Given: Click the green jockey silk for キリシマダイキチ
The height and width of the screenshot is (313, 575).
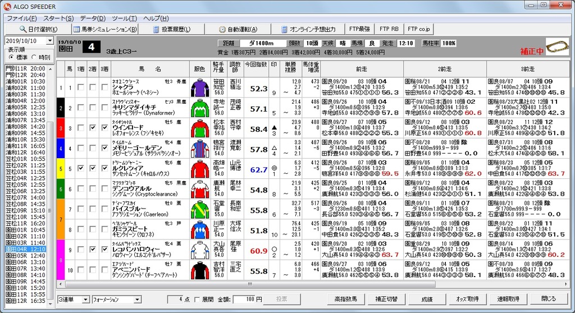Looking at the screenshot, I should 200,108.
